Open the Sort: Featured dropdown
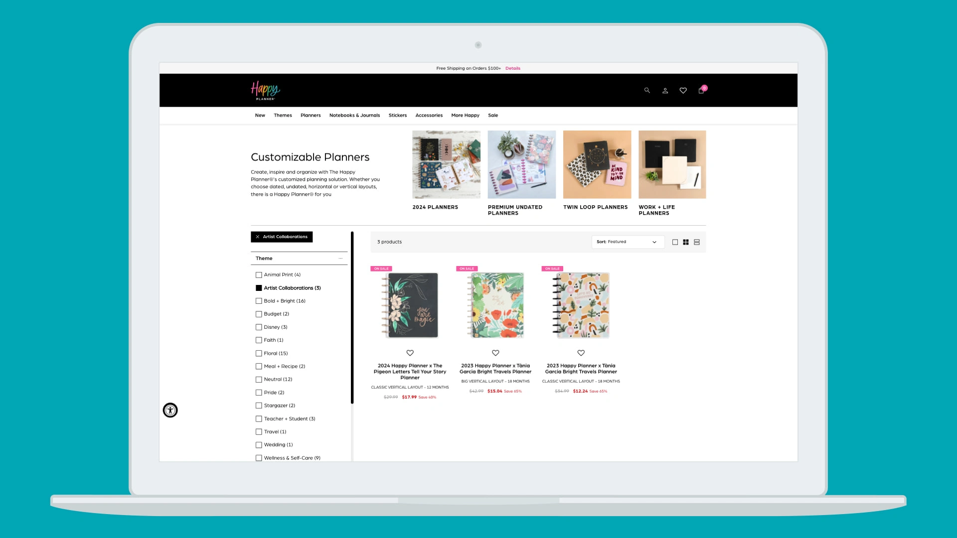957x538 pixels. [628, 242]
